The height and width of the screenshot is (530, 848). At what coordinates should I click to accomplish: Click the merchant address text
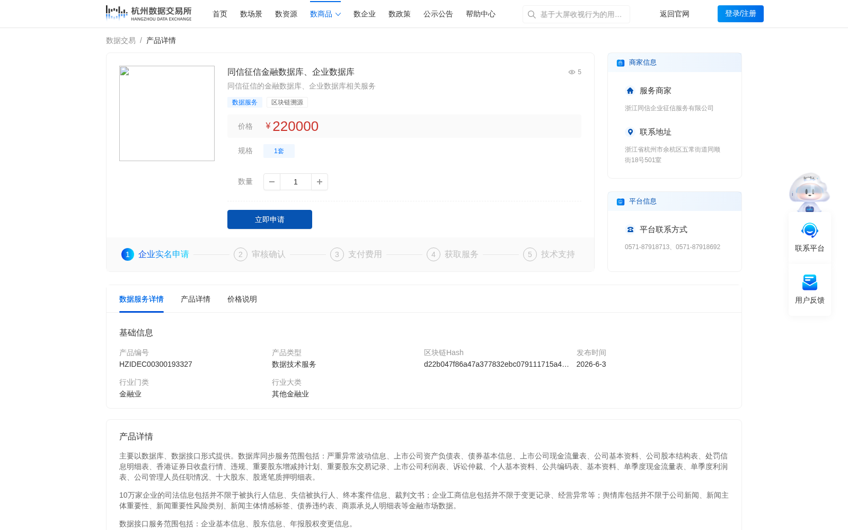click(673, 155)
